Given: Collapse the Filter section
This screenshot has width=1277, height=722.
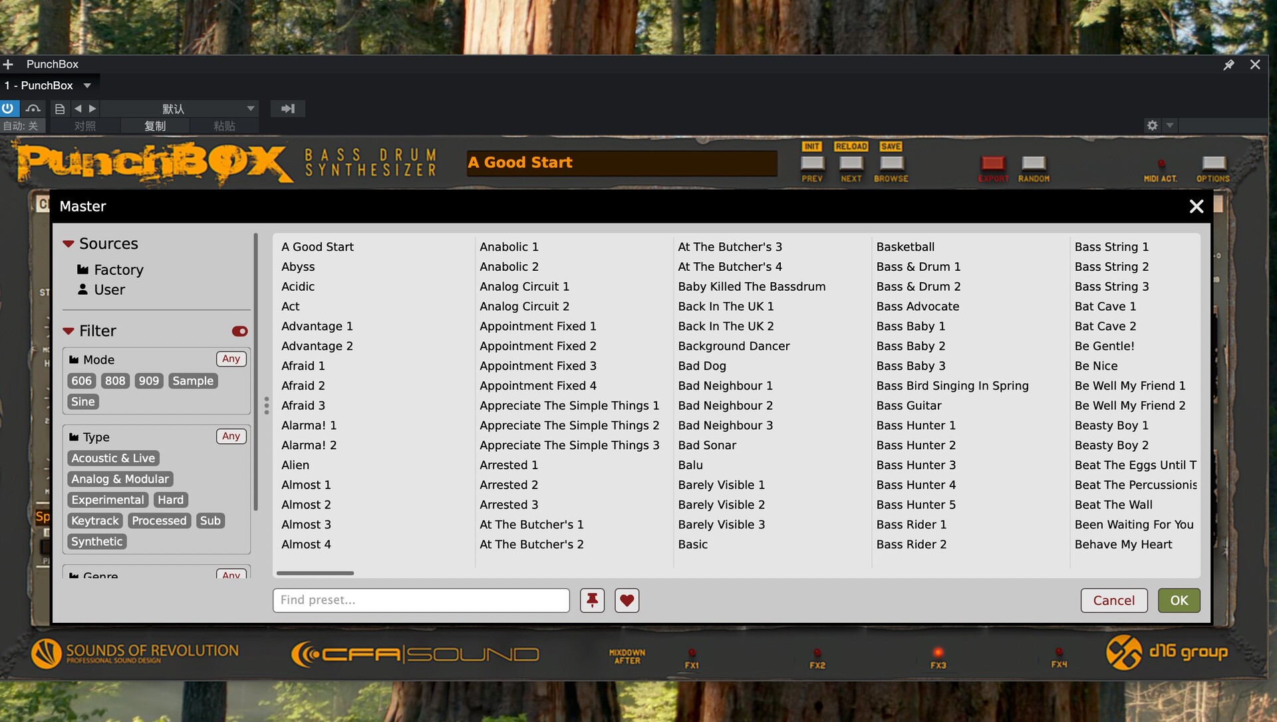Looking at the screenshot, I should 68,331.
